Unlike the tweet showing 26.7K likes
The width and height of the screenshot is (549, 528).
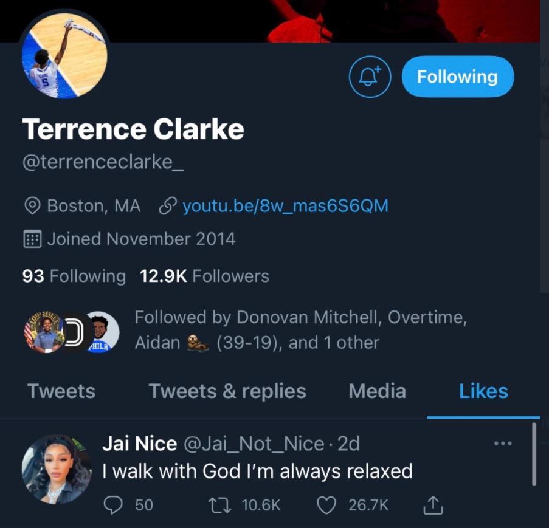[328, 505]
